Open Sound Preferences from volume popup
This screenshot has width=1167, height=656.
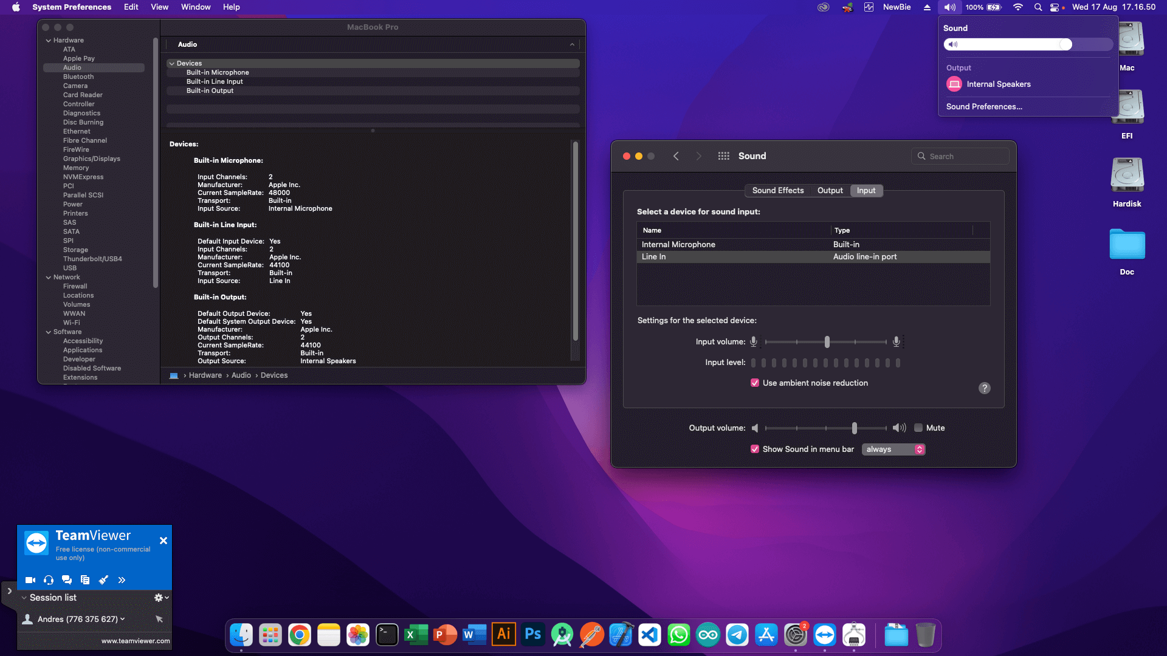pyautogui.click(x=984, y=106)
